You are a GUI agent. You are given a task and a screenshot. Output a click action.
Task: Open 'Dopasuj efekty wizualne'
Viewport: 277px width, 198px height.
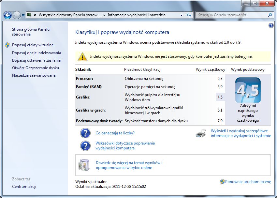(x=33, y=45)
